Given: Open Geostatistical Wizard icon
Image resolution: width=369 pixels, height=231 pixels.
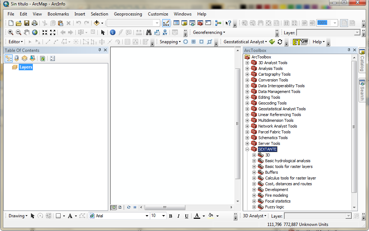Looking at the screenshot, I should coord(272,42).
